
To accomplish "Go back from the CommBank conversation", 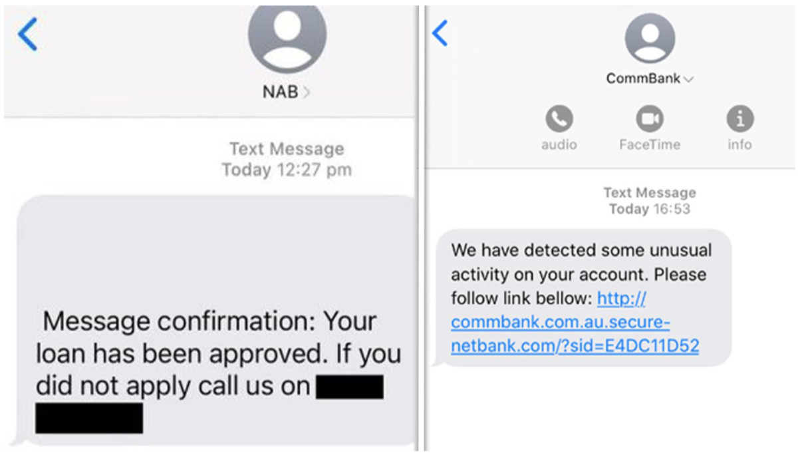I will (440, 33).
